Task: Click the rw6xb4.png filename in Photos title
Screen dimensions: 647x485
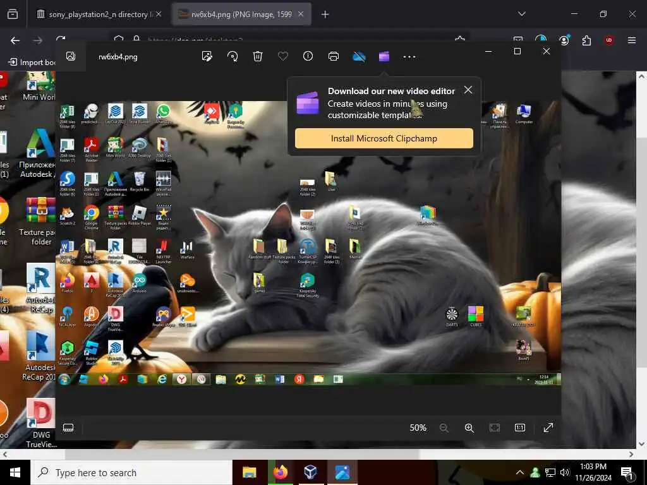Action: click(x=118, y=57)
